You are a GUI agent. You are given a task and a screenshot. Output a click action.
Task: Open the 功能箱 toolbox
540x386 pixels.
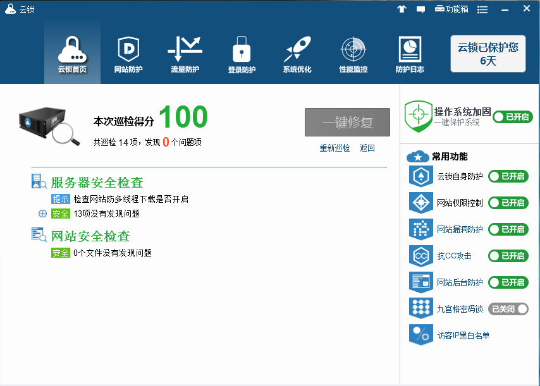point(451,9)
